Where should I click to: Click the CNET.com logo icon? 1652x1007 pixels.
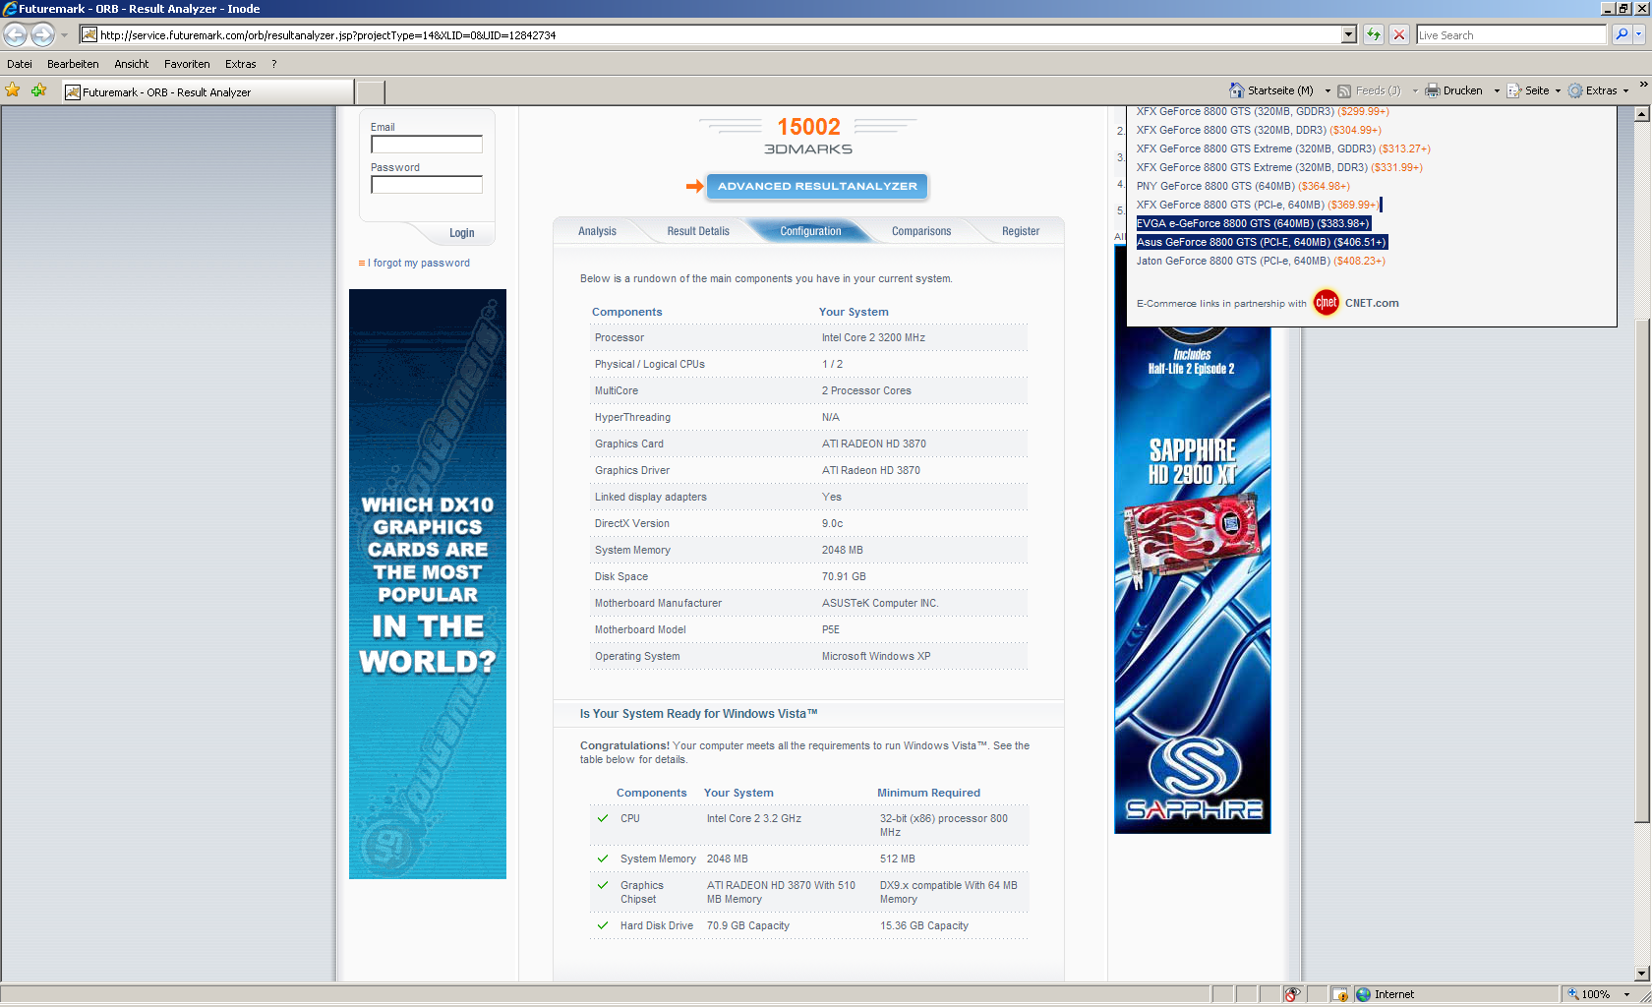point(1327,303)
